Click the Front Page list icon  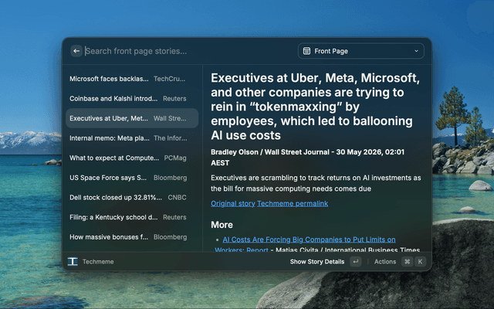(x=306, y=51)
